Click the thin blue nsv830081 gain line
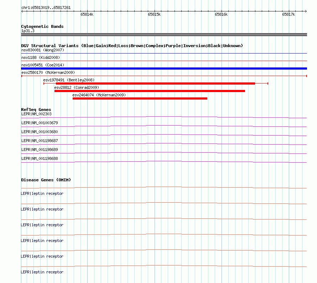317x283 pixels. (x=164, y=53)
